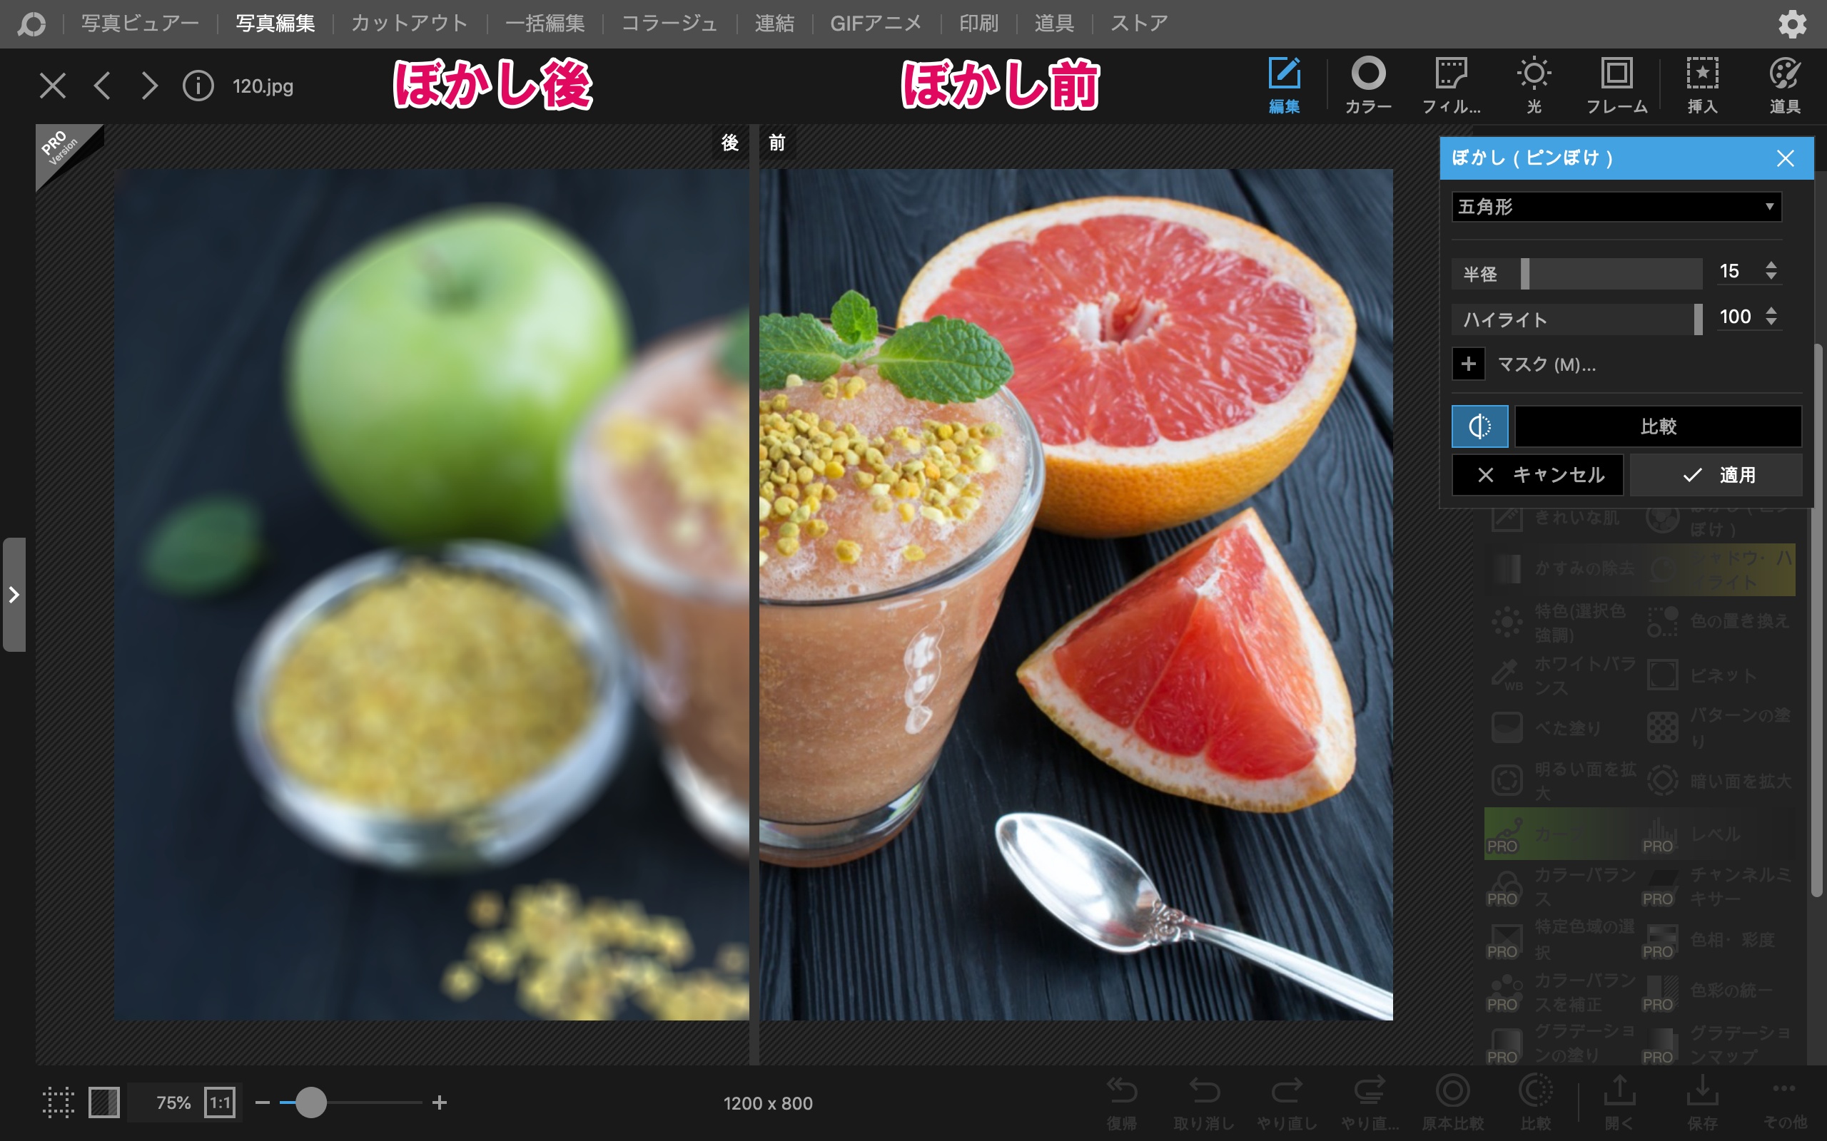Screen dimensions: 1827x1141
Task: Open the フィルター film filter icon
Action: point(1451,86)
